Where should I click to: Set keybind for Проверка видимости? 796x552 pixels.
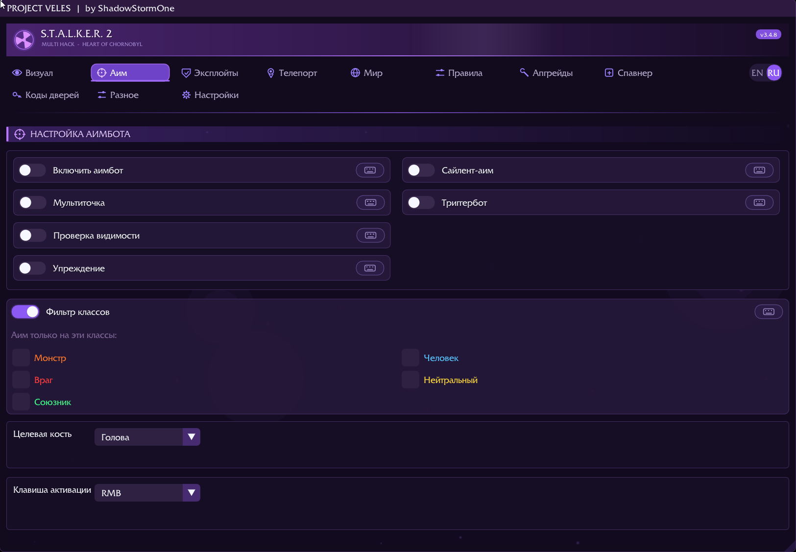[x=370, y=235]
